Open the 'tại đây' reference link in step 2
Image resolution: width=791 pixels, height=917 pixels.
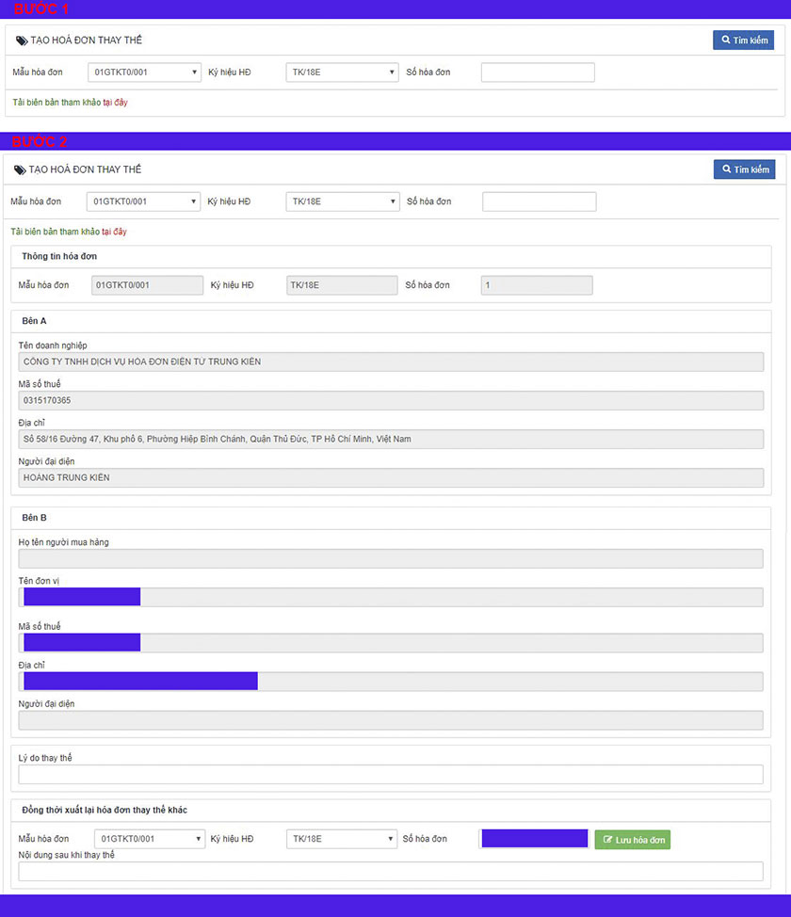[x=114, y=232]
